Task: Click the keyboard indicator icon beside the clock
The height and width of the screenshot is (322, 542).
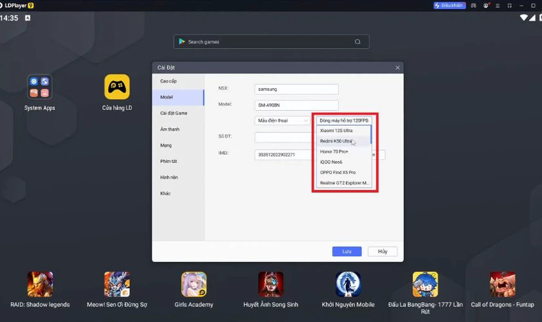Action: [x=28, y=18]
